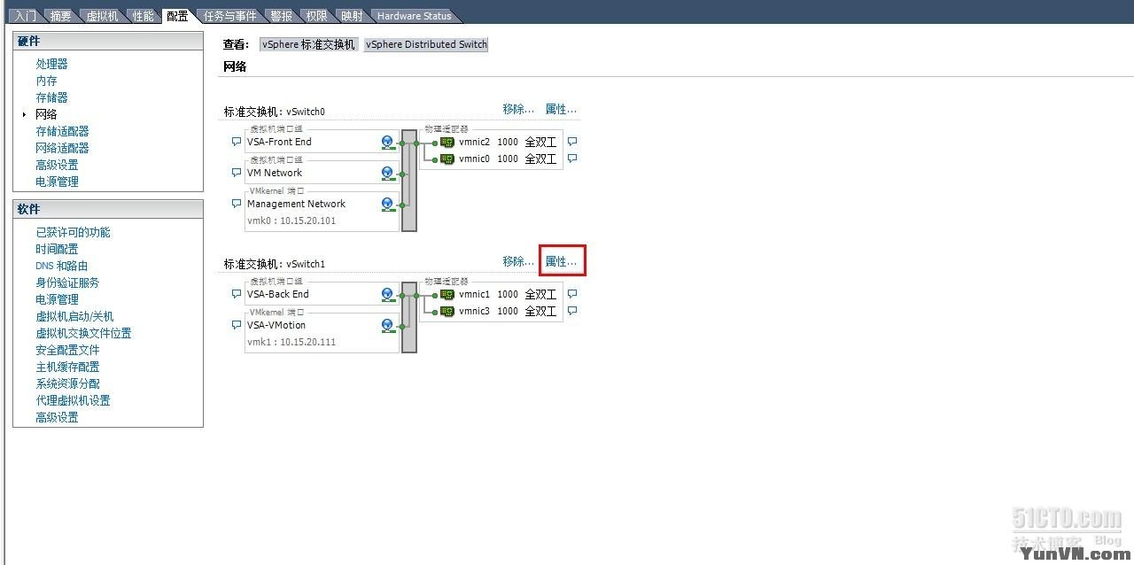
Task: Open the 警报 tab
Action: coord(281,16)
